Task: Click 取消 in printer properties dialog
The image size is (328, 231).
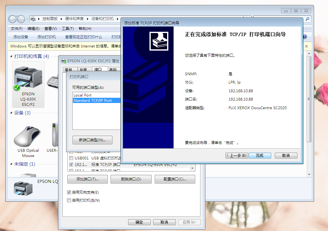Action: pyautogui.click(x=164, y=222)
